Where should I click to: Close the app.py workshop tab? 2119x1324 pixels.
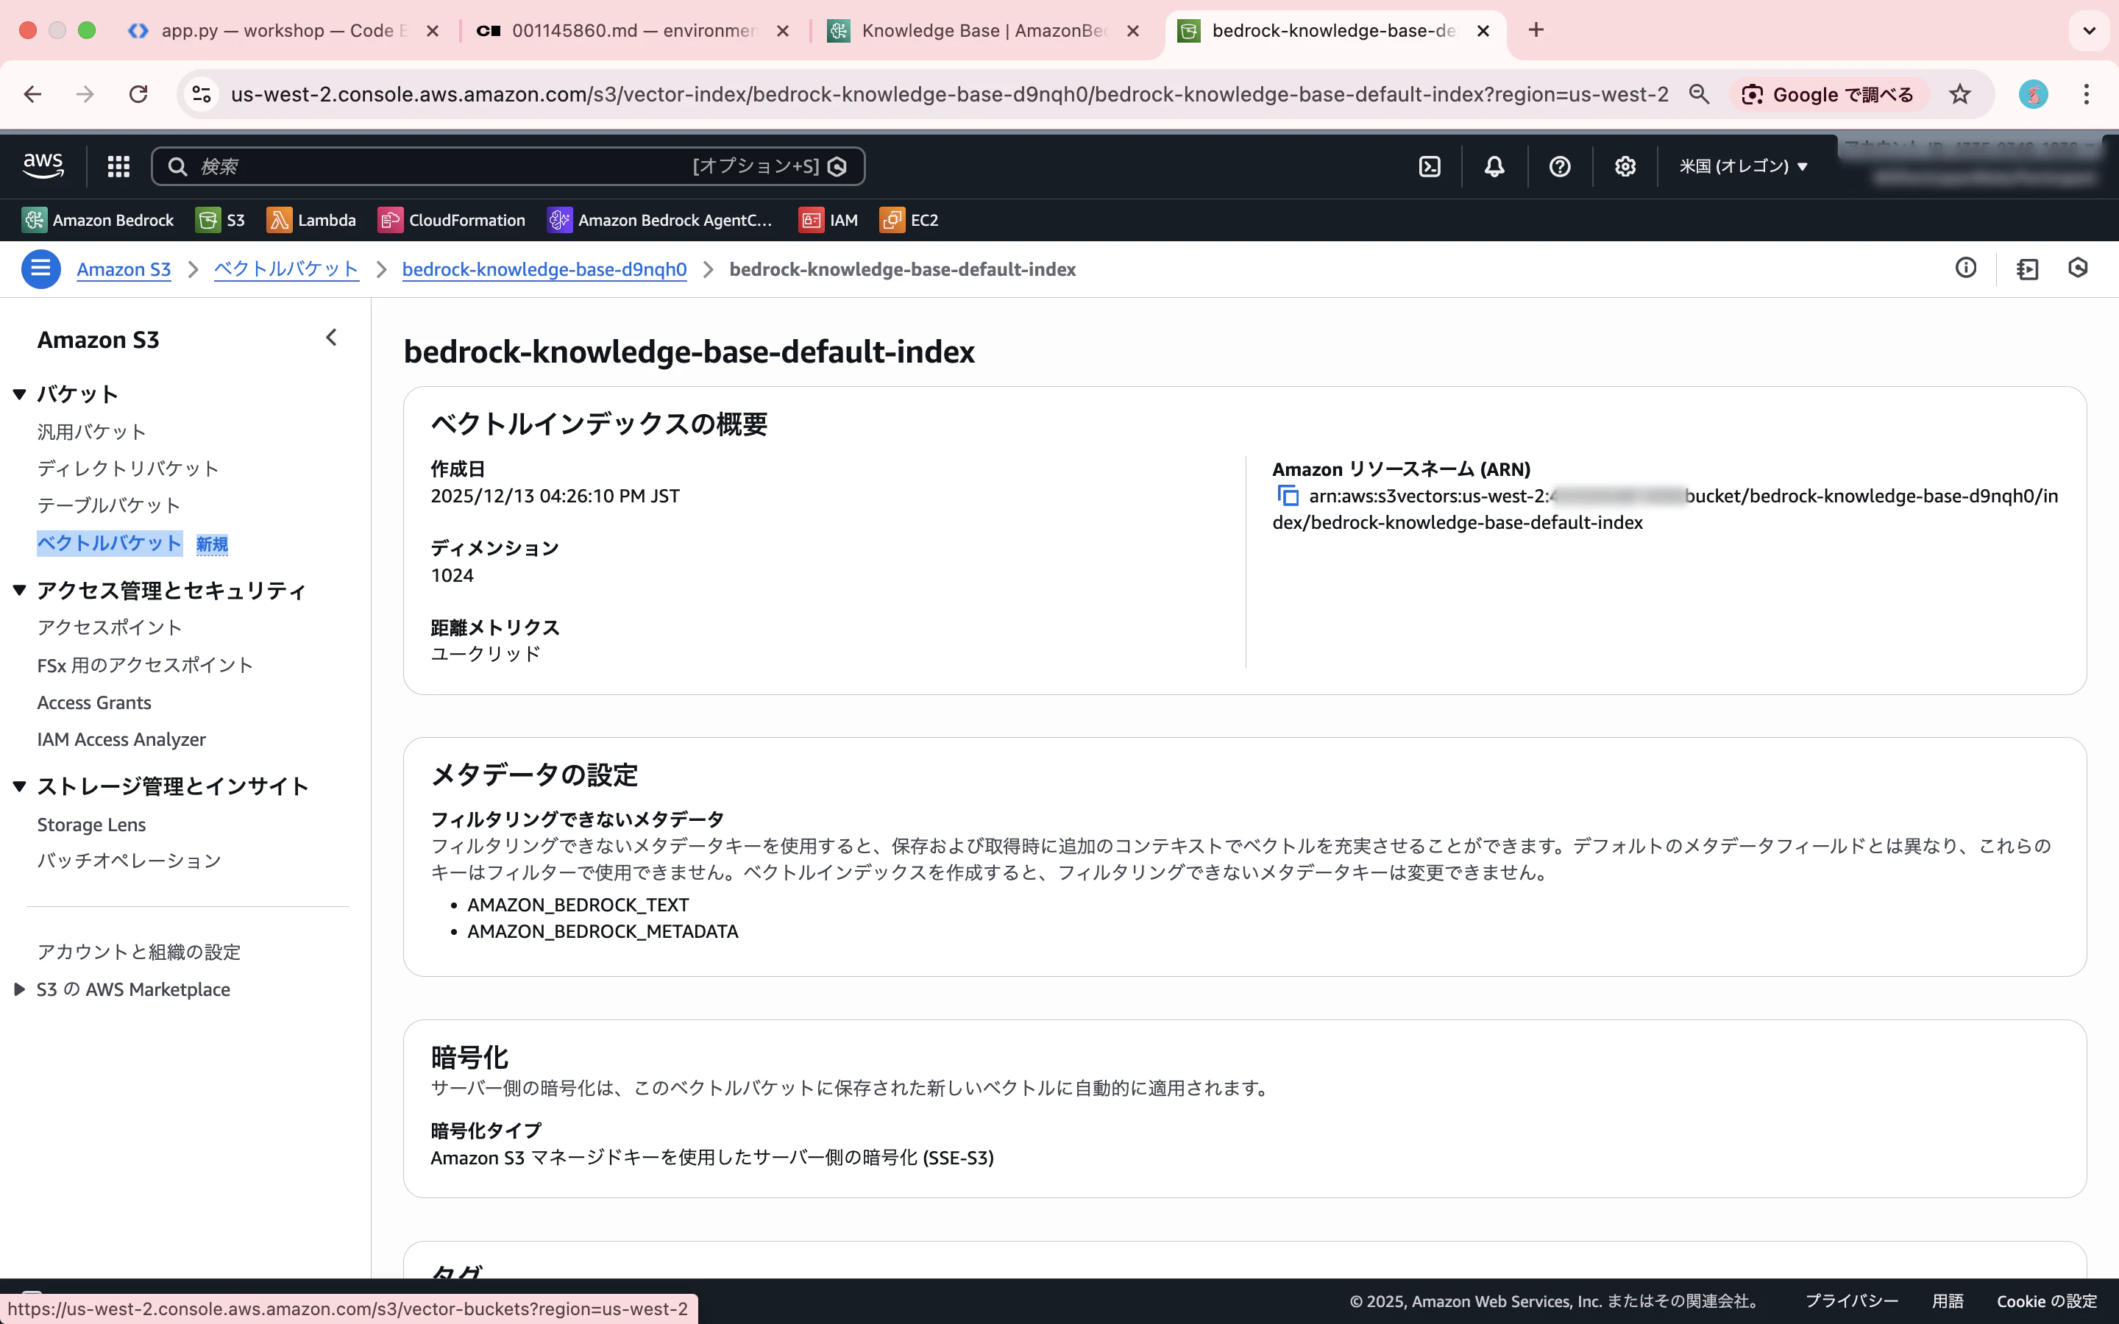[433, 31]
